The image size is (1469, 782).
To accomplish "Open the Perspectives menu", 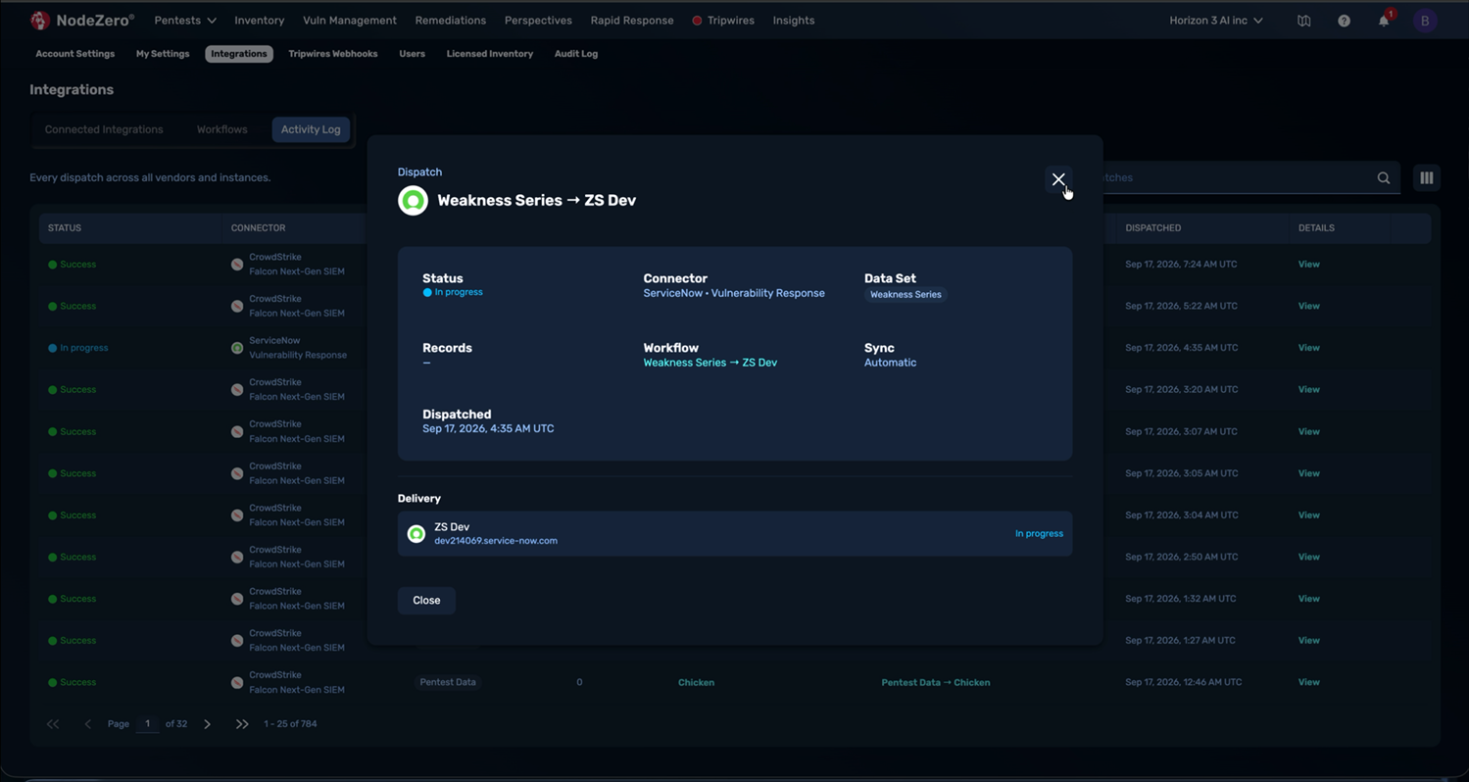I will point(538,21).
